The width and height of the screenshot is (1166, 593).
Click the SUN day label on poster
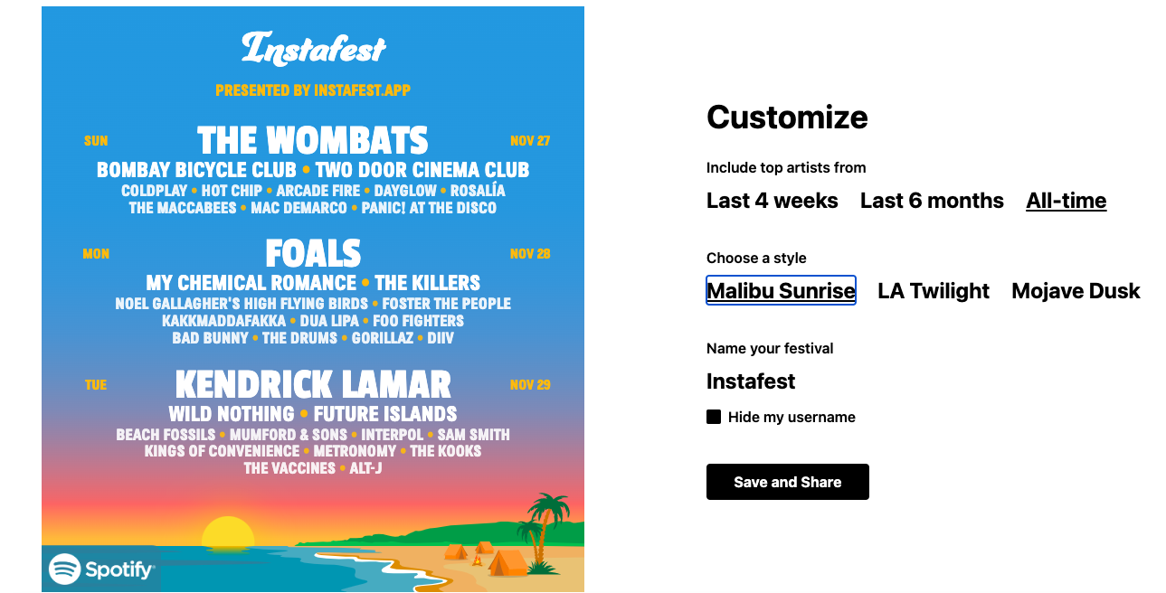(x=95, y=141)
